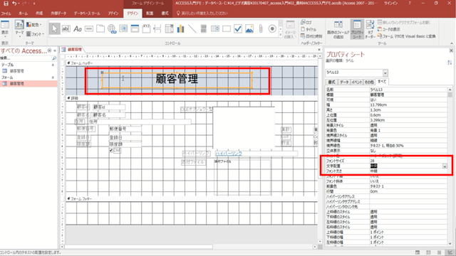
Task: Open the Event (イベント) tab in Property Sheet
Action: click(x=356, y=82)
